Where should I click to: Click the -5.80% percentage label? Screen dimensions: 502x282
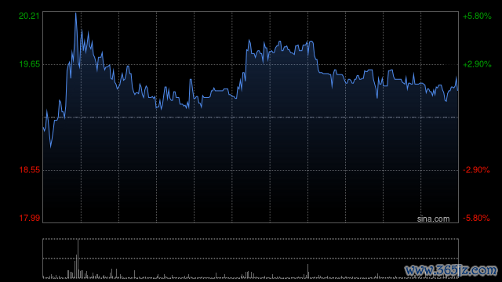click(x=476, y=219)
